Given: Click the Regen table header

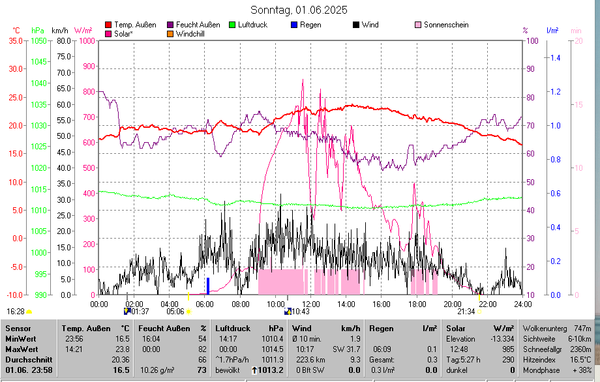Looking at the screenshot, I should click(x=381, y=329).
